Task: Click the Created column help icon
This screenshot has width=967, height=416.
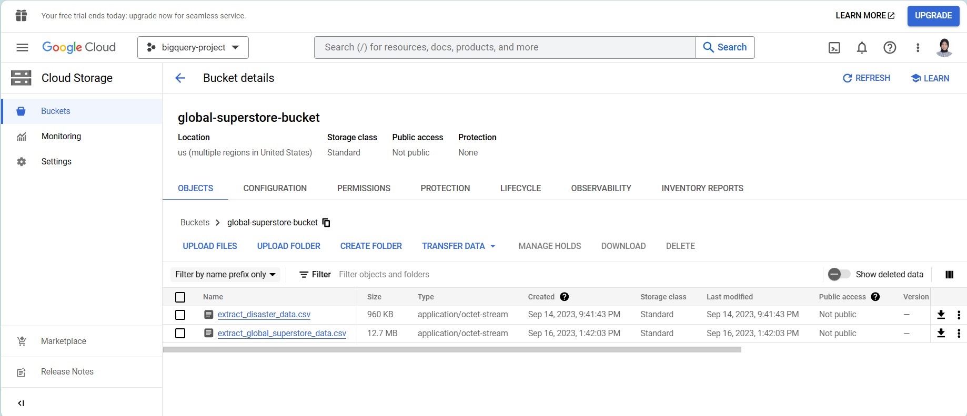Action: 565,297
